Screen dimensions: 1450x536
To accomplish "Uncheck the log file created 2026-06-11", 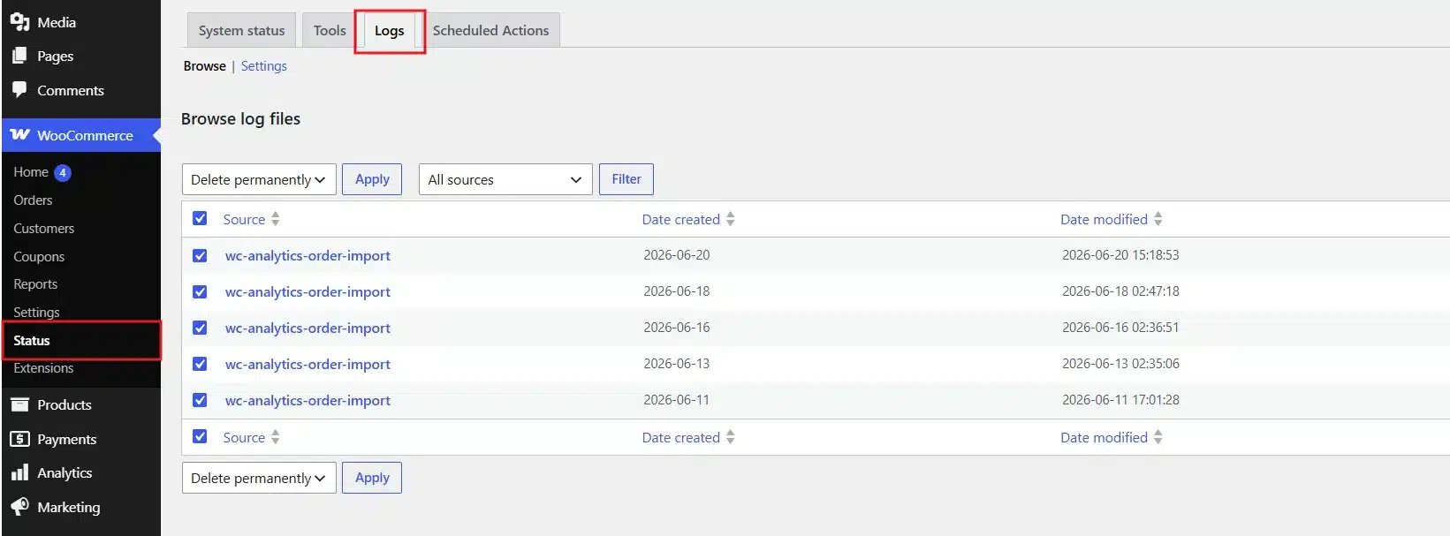I will click(x=200, y=400).
